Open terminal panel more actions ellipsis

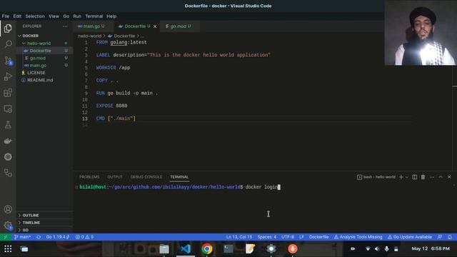(431, 177)
